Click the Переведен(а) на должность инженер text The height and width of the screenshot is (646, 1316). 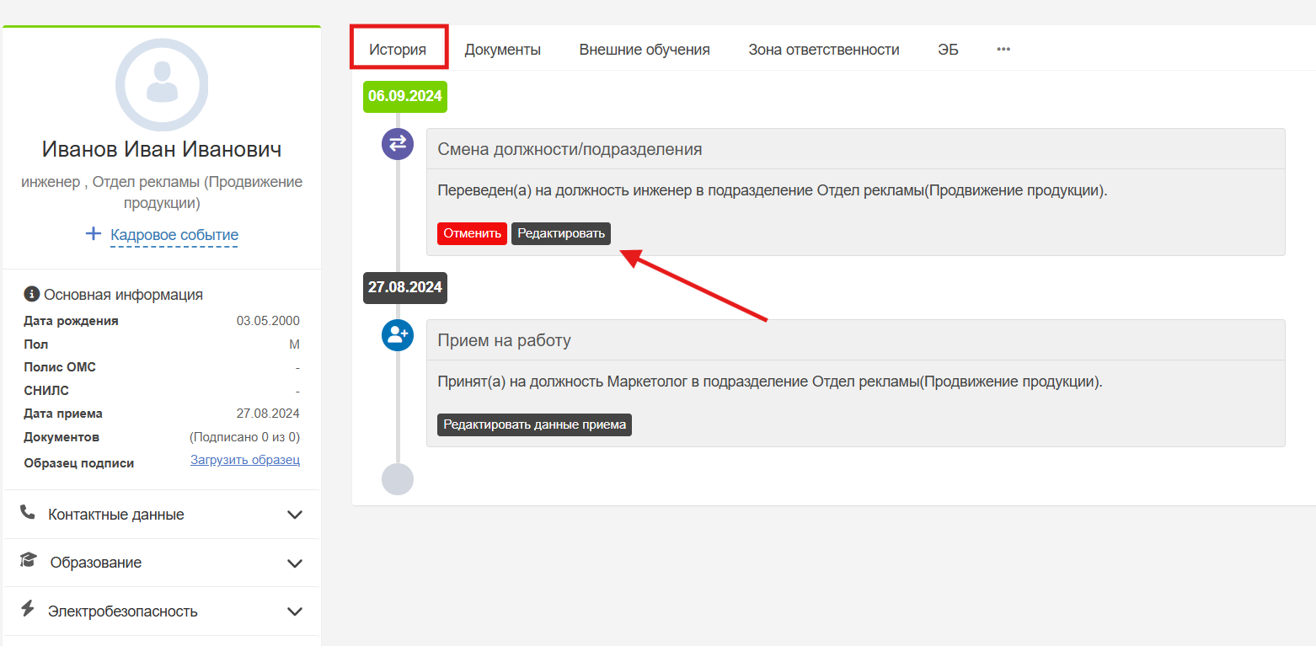pos(773,190)
